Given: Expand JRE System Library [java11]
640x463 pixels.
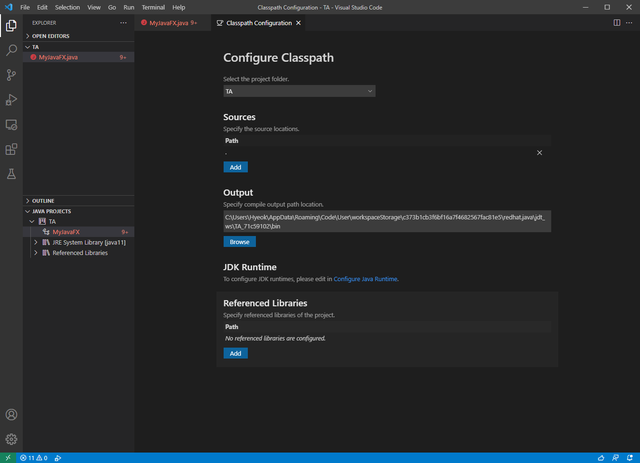Looking at the screenshot, I should pyautogui.click(x=36, y=243).
